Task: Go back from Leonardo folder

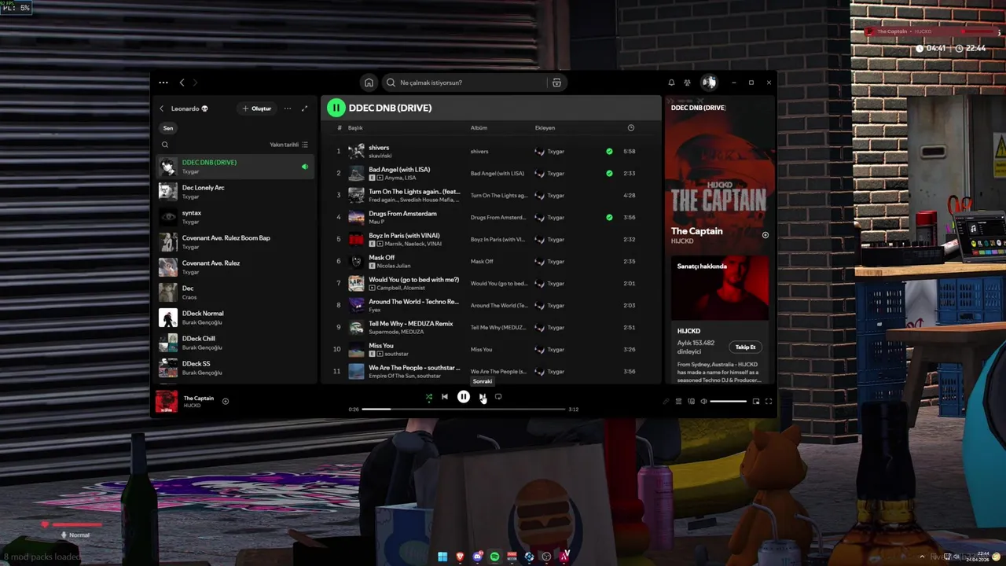Action: click(x=162, y=108)
